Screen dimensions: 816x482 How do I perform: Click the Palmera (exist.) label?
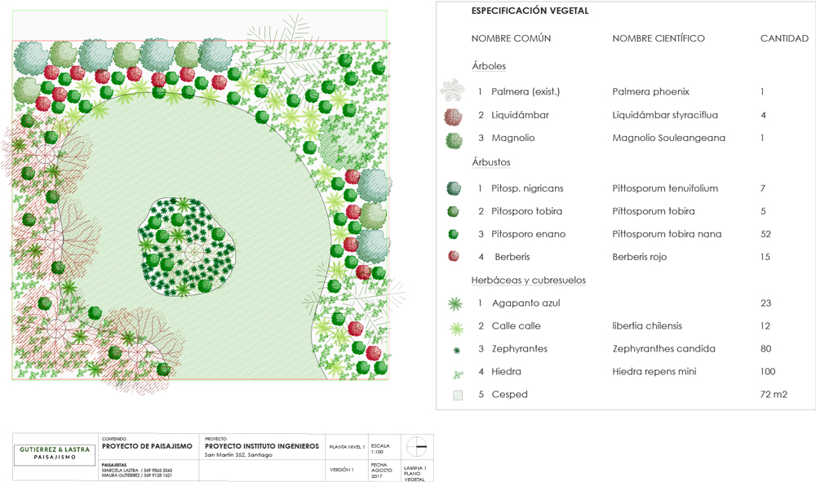526,91
